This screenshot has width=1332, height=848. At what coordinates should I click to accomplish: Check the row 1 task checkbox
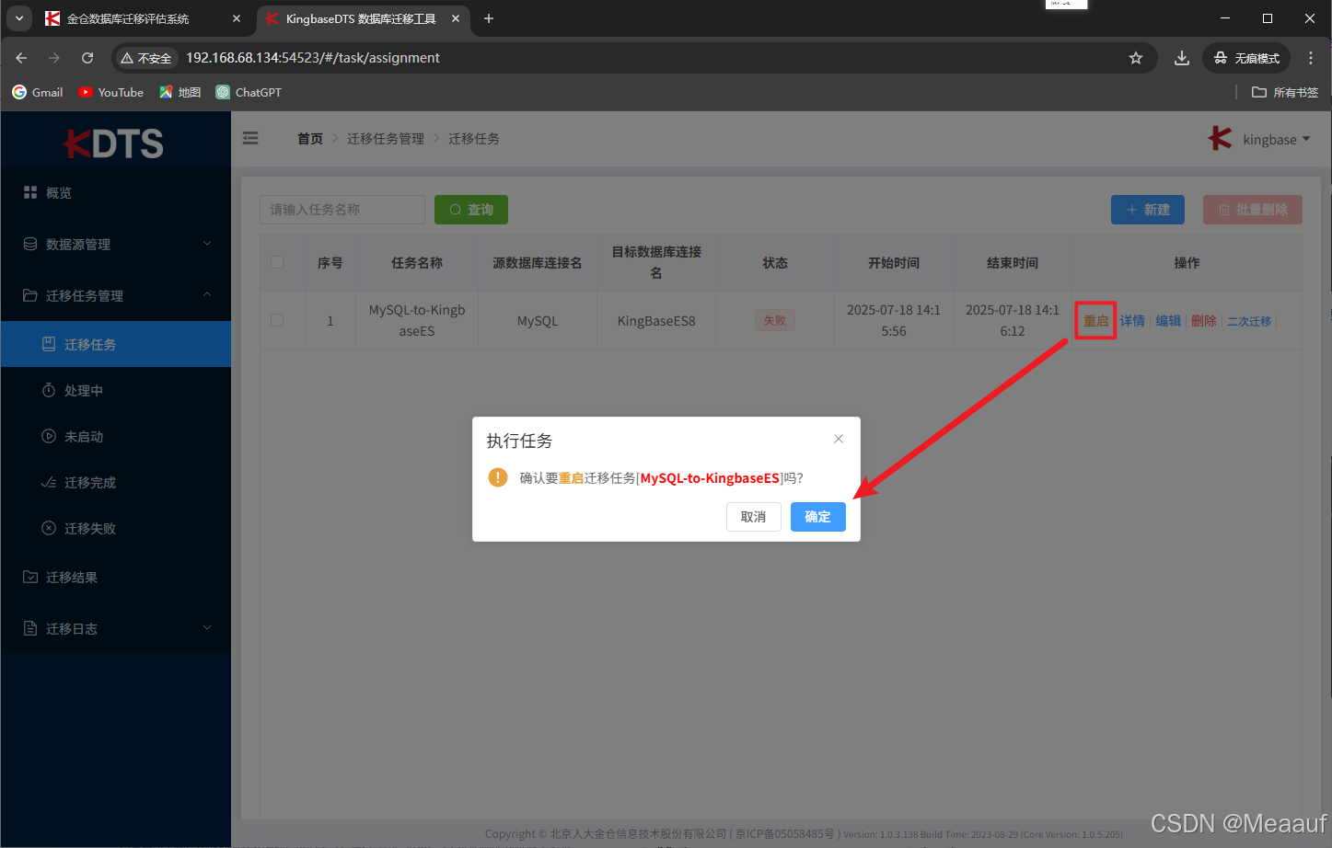point(277,320)
